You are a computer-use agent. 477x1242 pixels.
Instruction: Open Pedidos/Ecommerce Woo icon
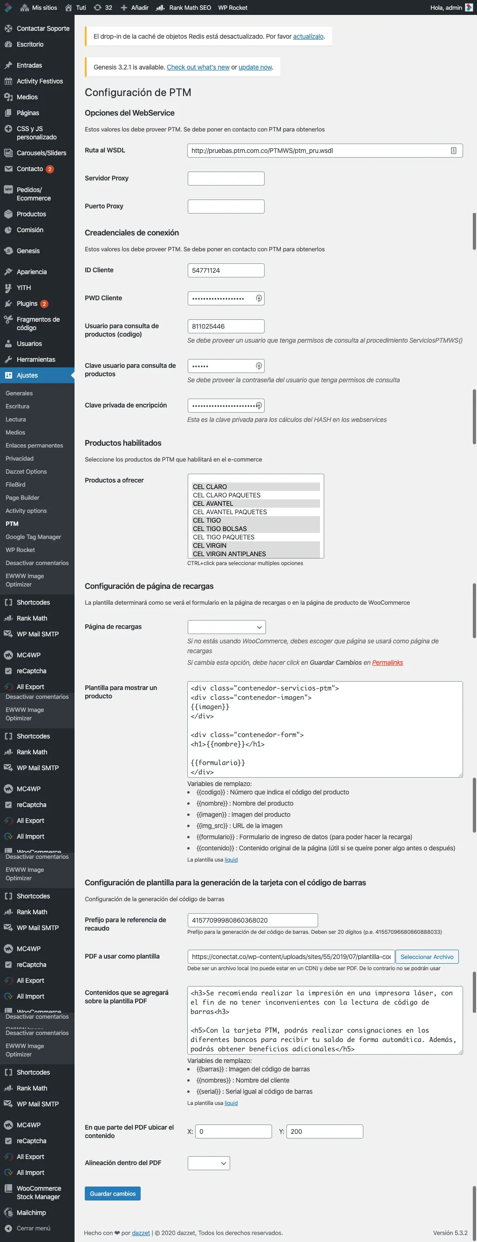[x=8, y=190]
